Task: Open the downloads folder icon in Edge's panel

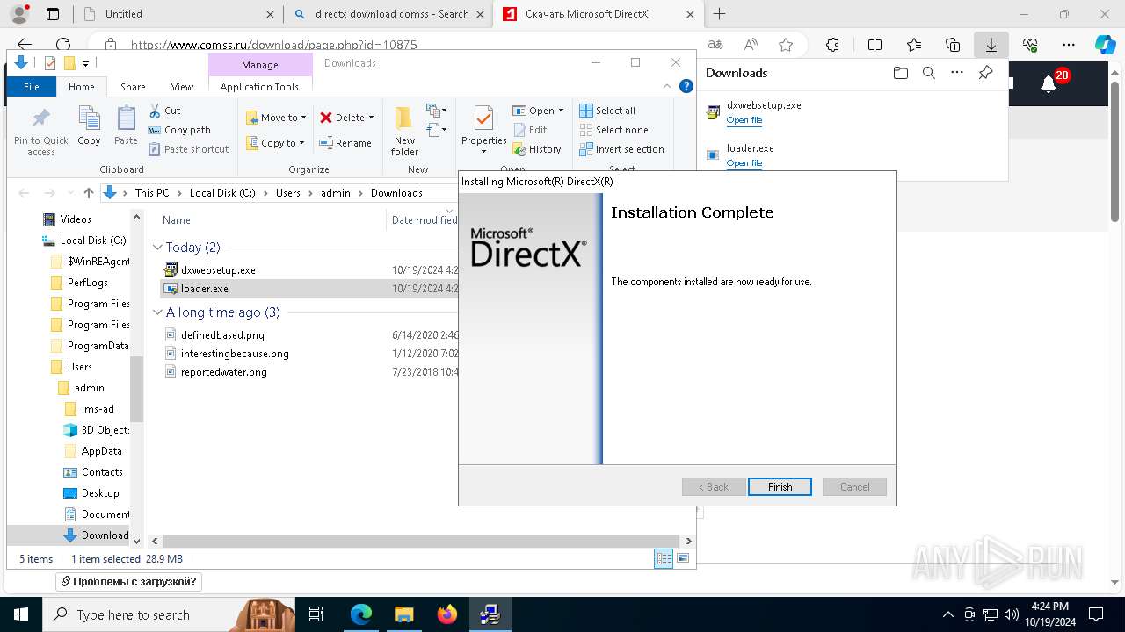Action: (x=900, y=73)
